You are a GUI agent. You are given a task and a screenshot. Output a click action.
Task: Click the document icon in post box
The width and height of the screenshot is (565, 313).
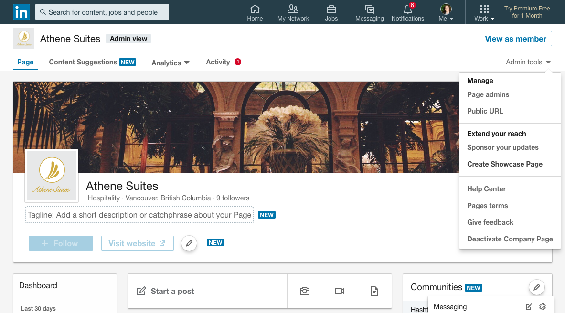pyautogui.click(x=374, y=291)
